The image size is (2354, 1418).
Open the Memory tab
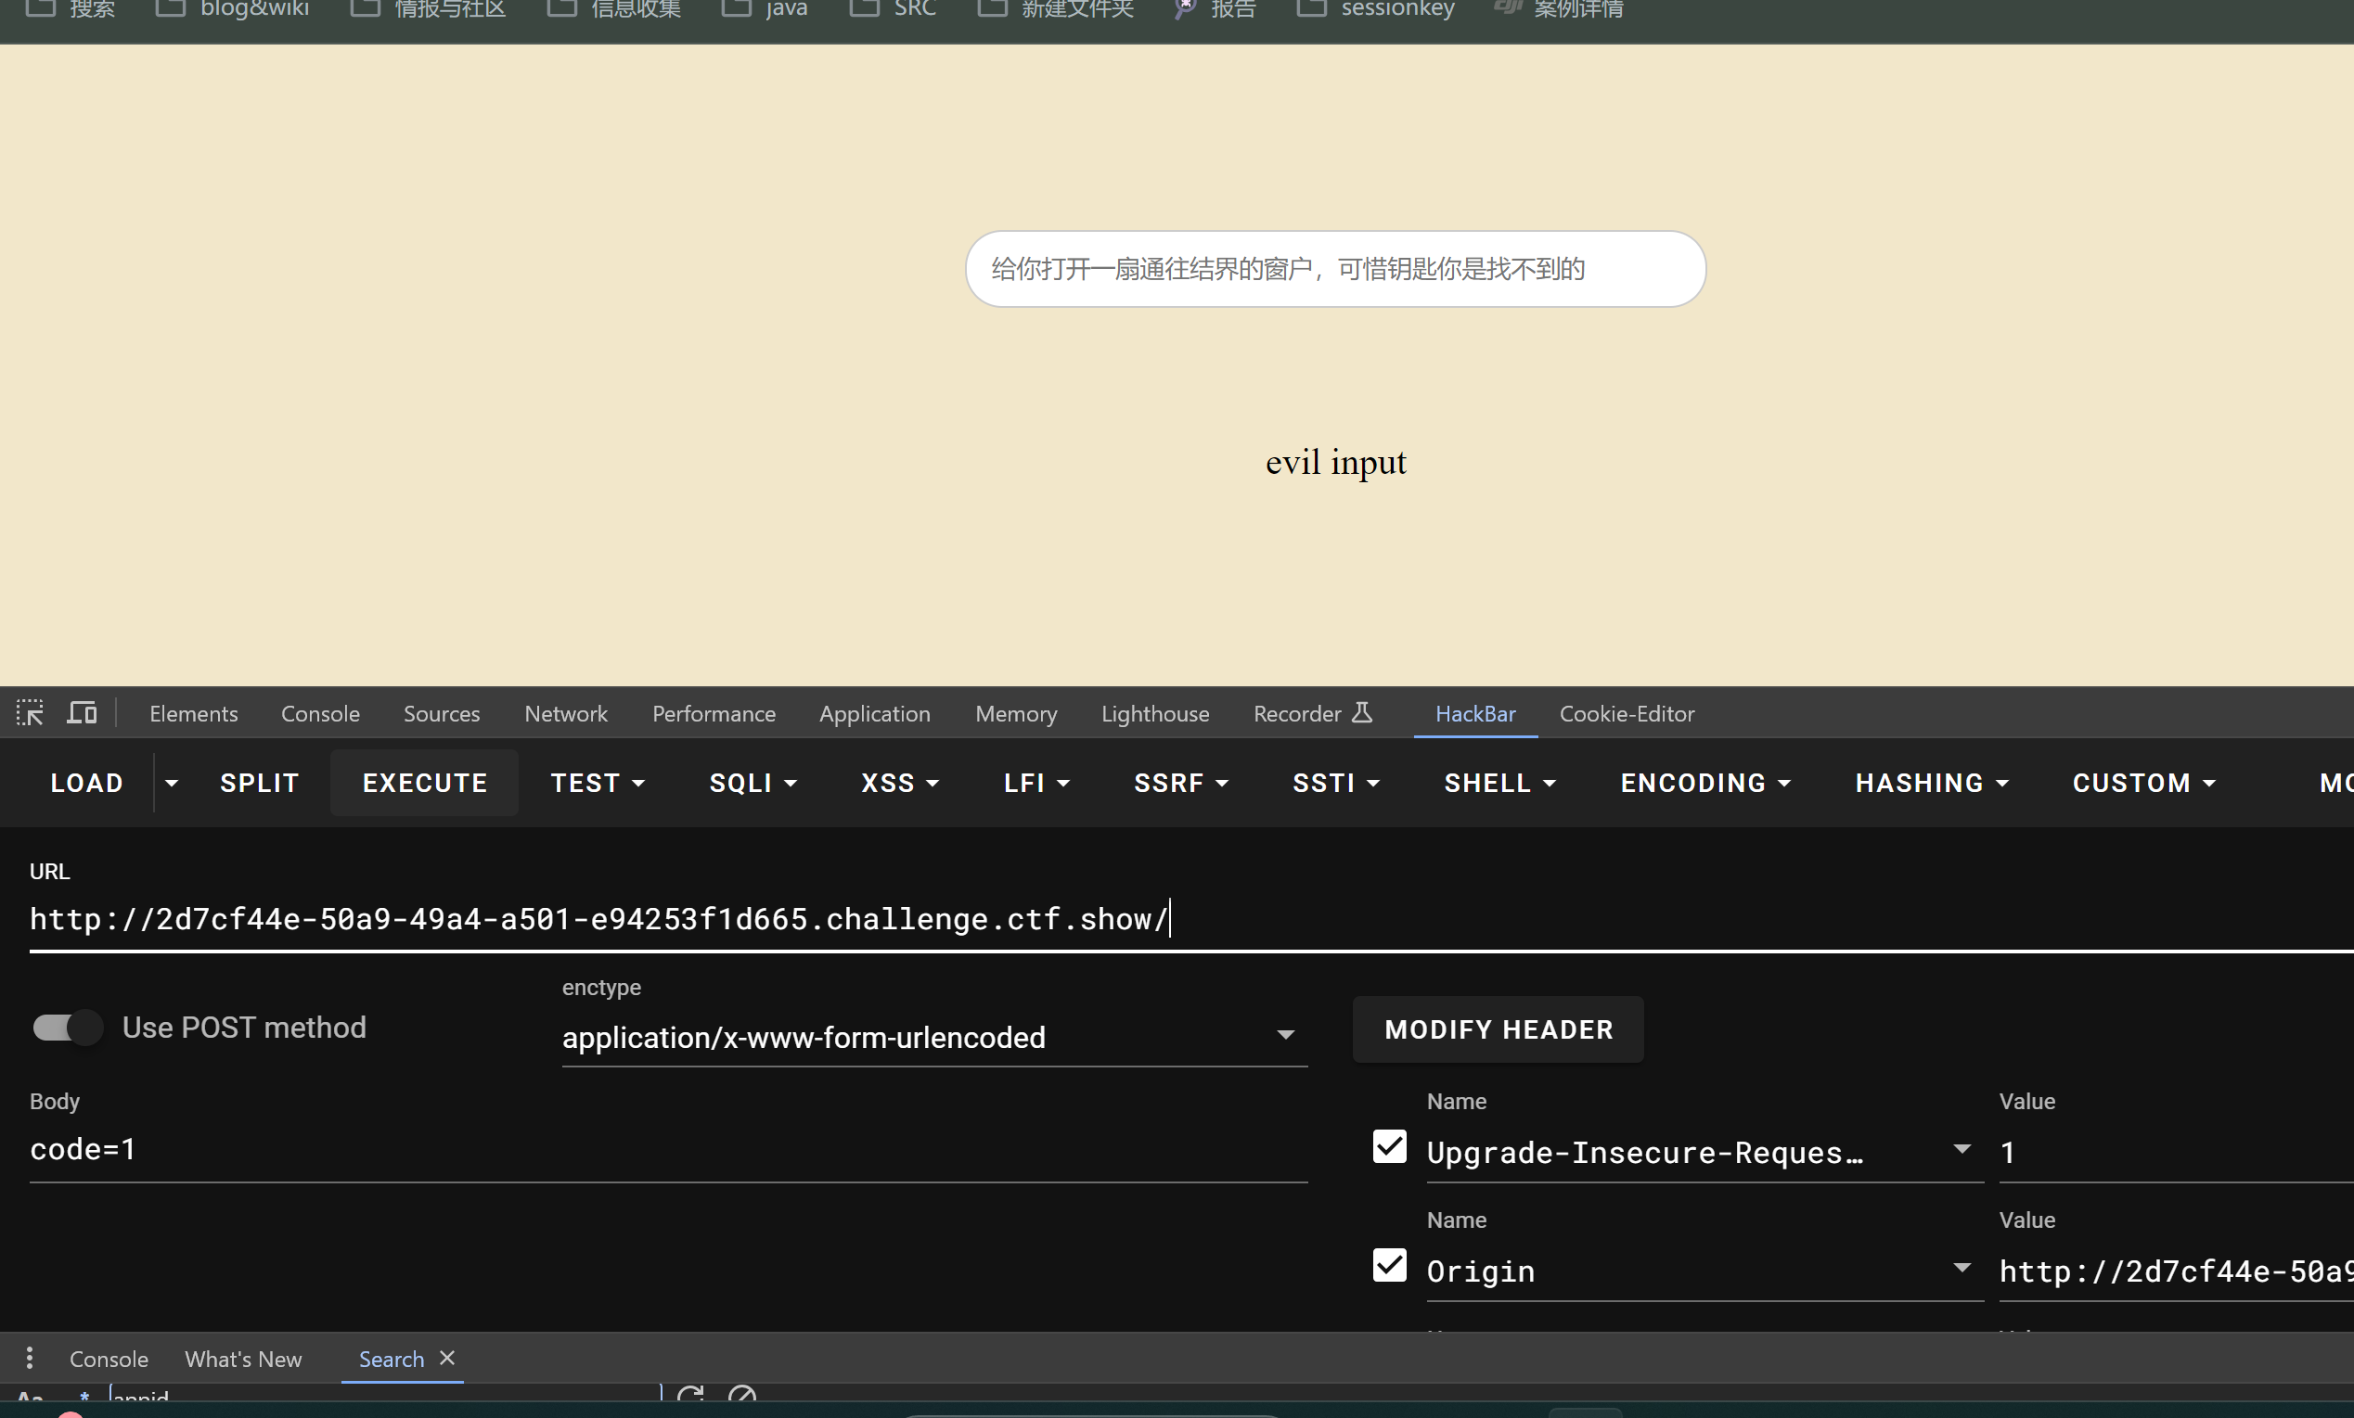pyautogui.click(x=1015, y=713)
